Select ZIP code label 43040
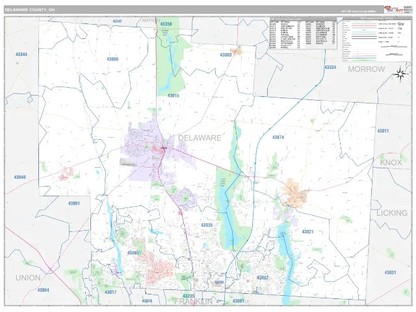 19,177
